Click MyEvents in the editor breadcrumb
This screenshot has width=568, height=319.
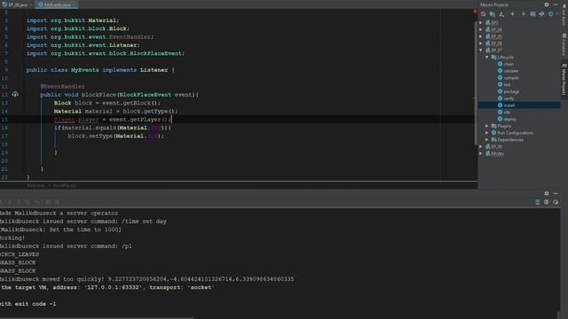point(35,185)
